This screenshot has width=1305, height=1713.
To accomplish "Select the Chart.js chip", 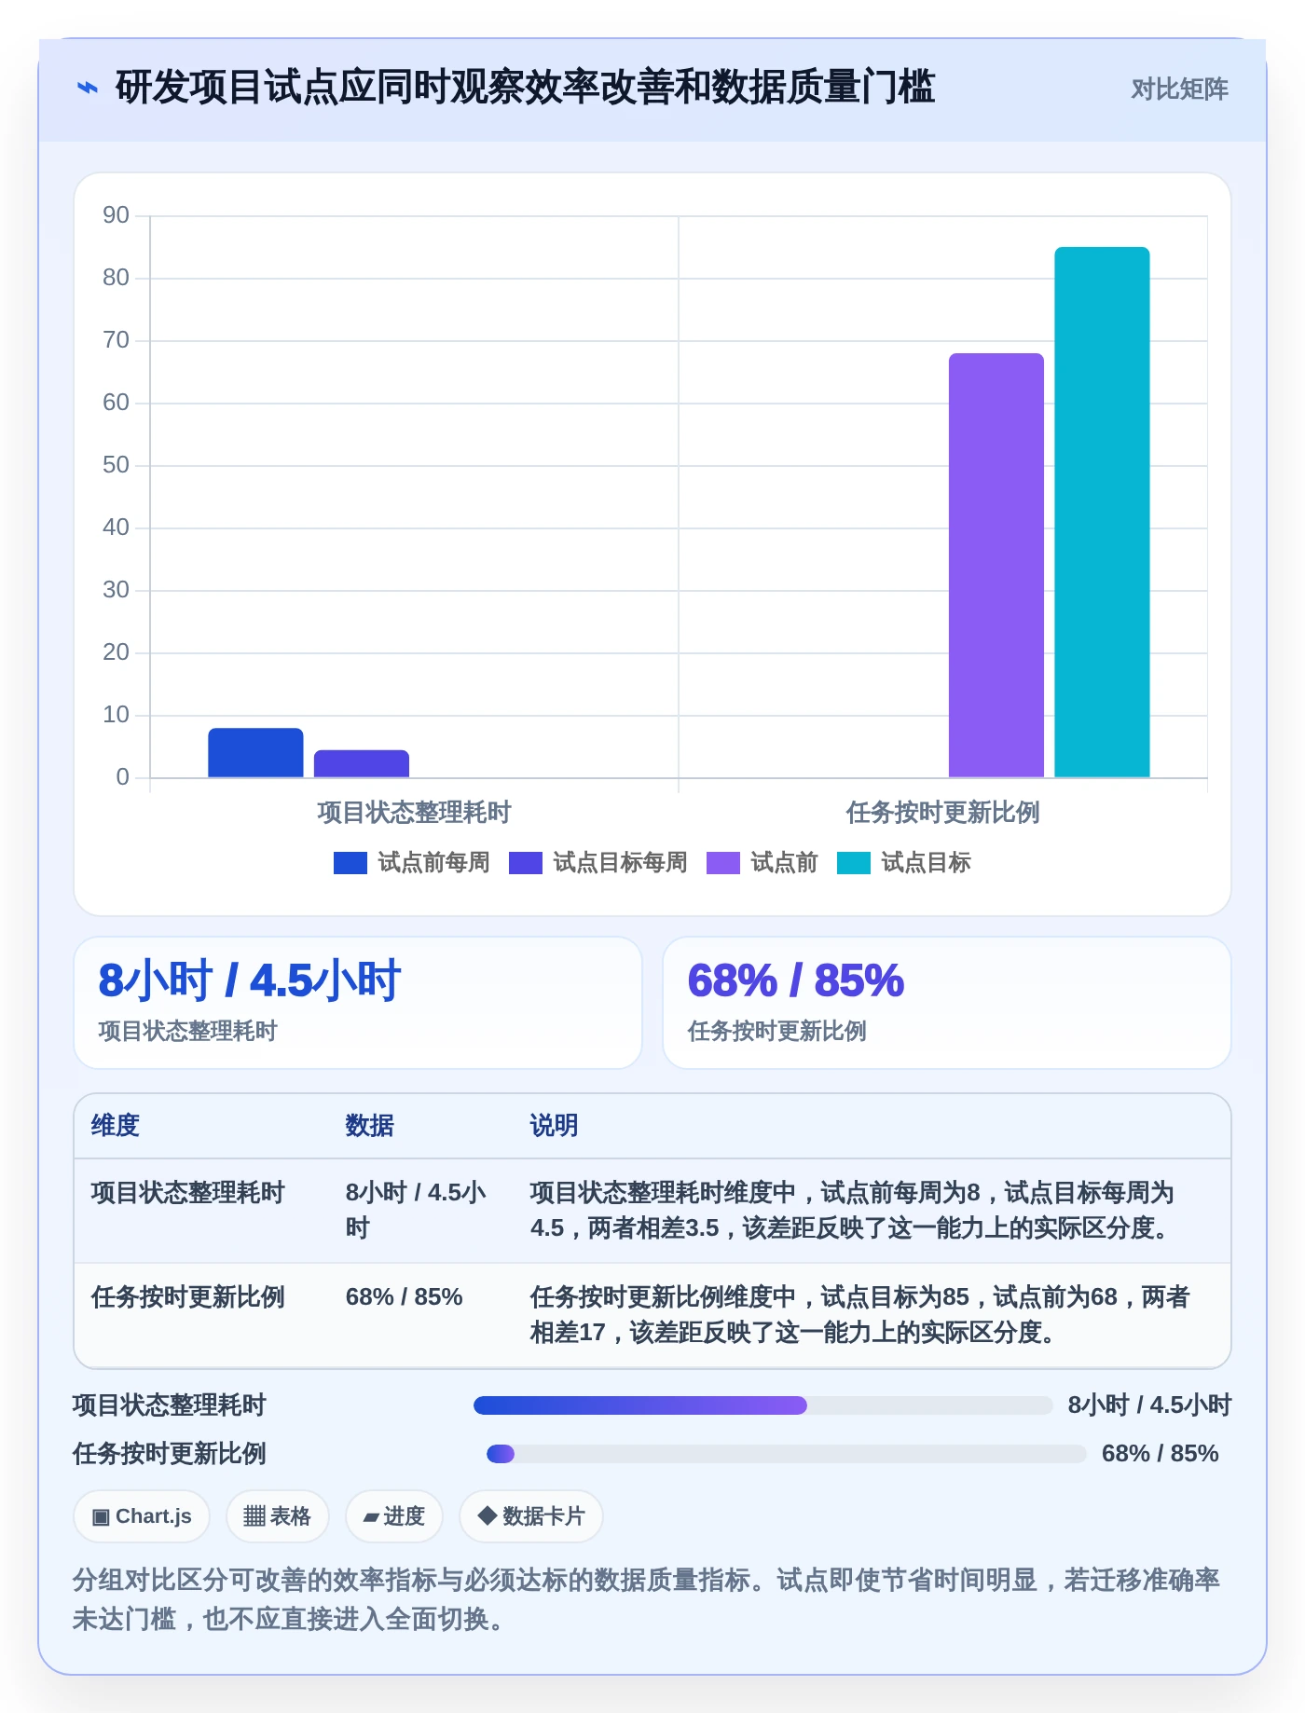I will [142, 1516].
